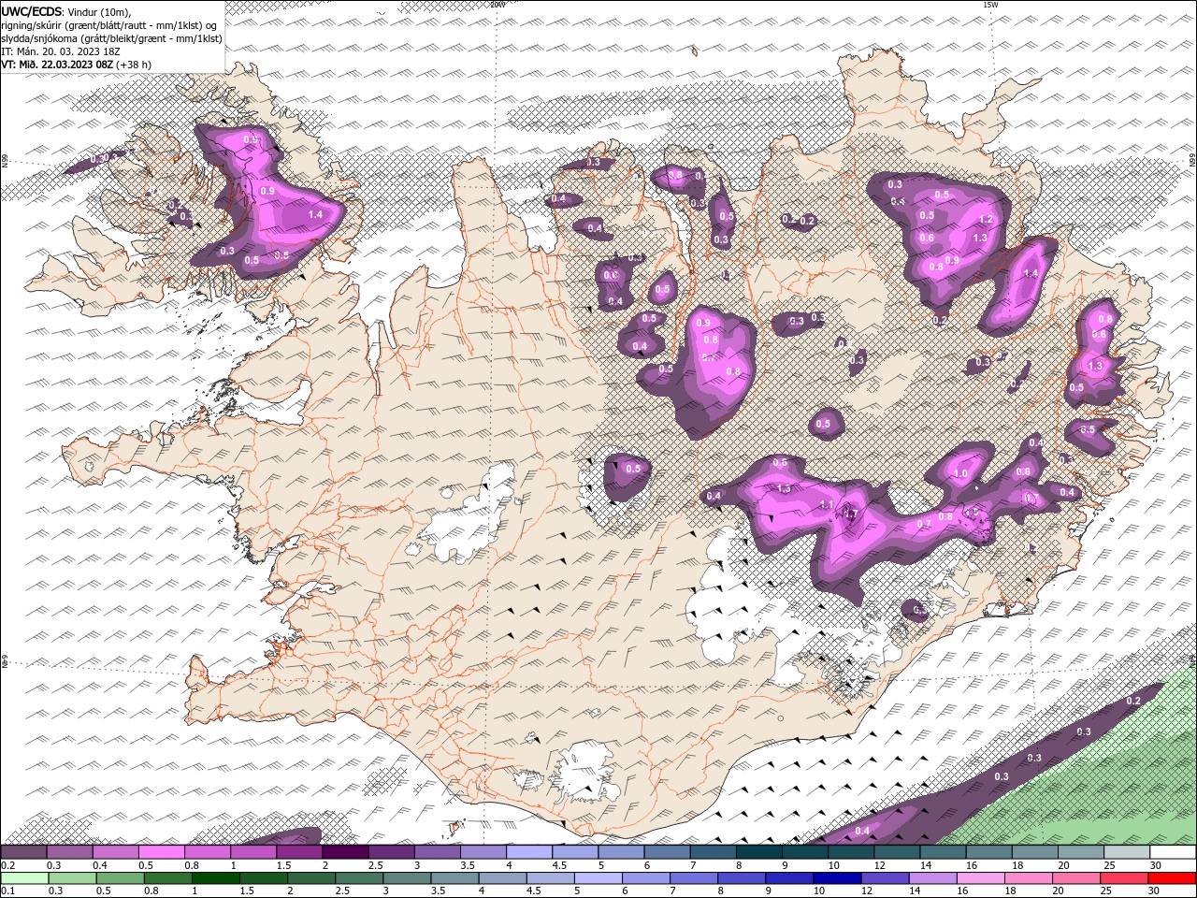Click the '1.2' snowfall value in the northeast
The height and width of the screenshot is (898, 1197).
pyautogui.click(x=985, y=220)
